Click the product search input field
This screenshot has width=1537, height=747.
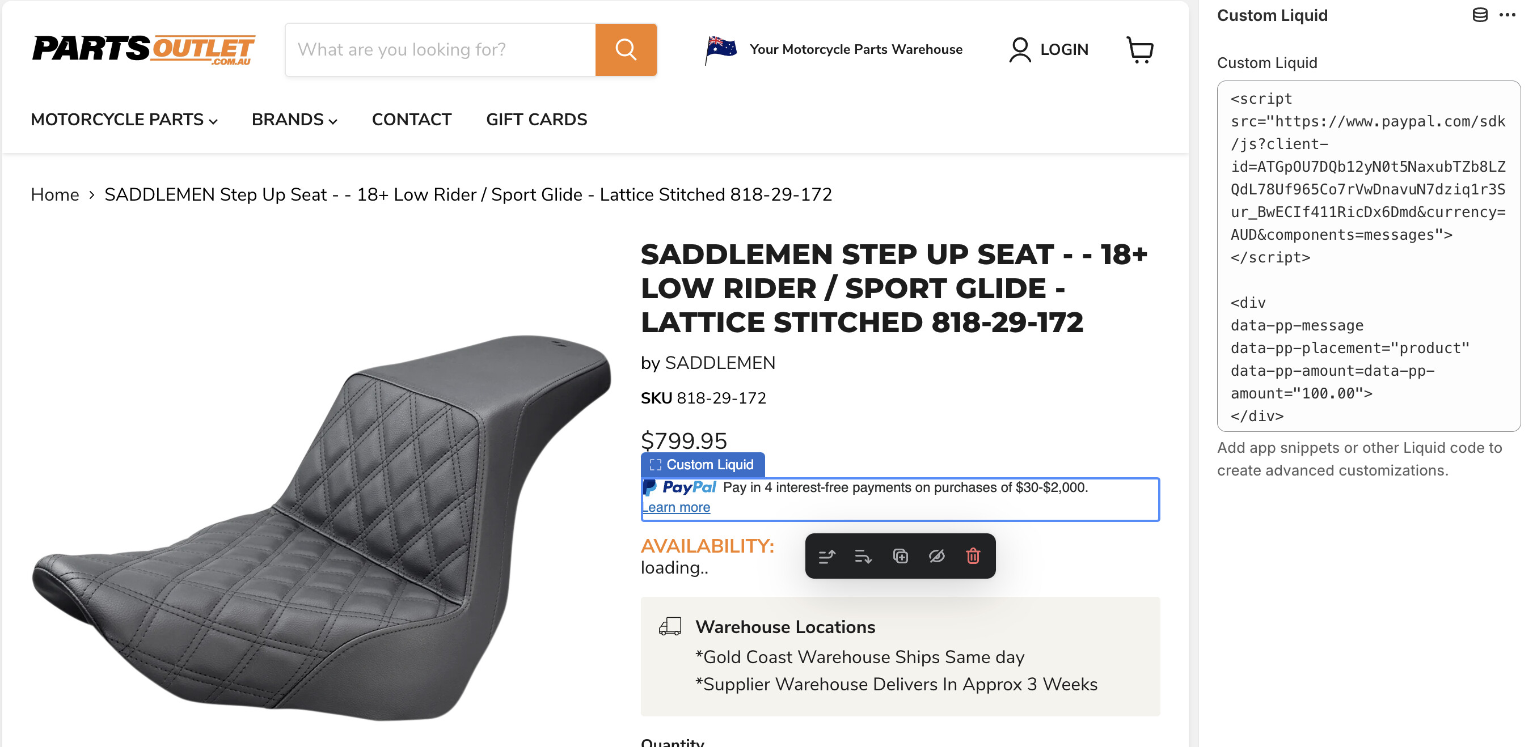440,49
